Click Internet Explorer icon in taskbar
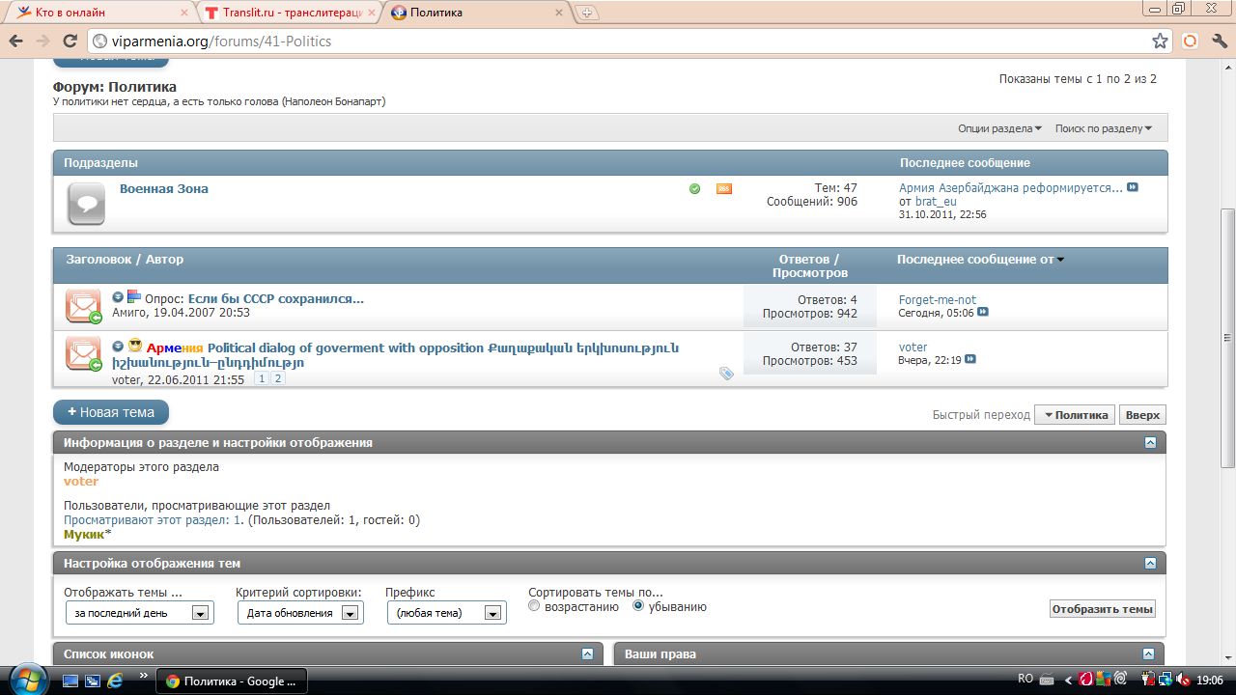This screenshot has width=1236, height=695. pyautogui.click(x=115, y=681)
